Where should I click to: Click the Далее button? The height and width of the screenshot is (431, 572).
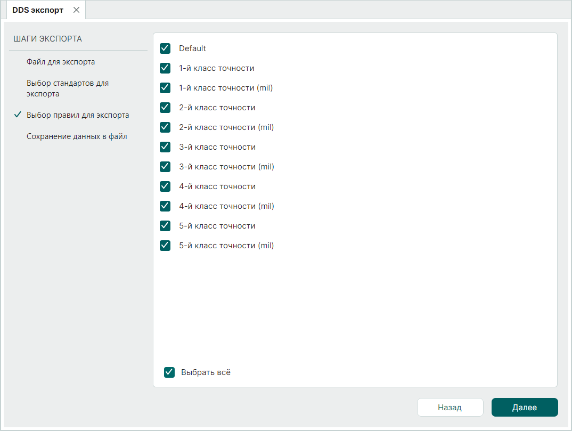point(524,408)
